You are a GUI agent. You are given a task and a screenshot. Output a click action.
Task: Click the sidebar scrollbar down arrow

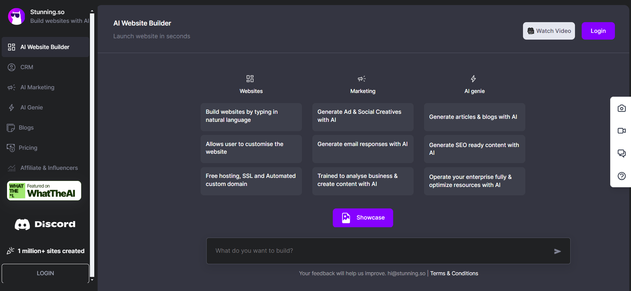point(92,280)
